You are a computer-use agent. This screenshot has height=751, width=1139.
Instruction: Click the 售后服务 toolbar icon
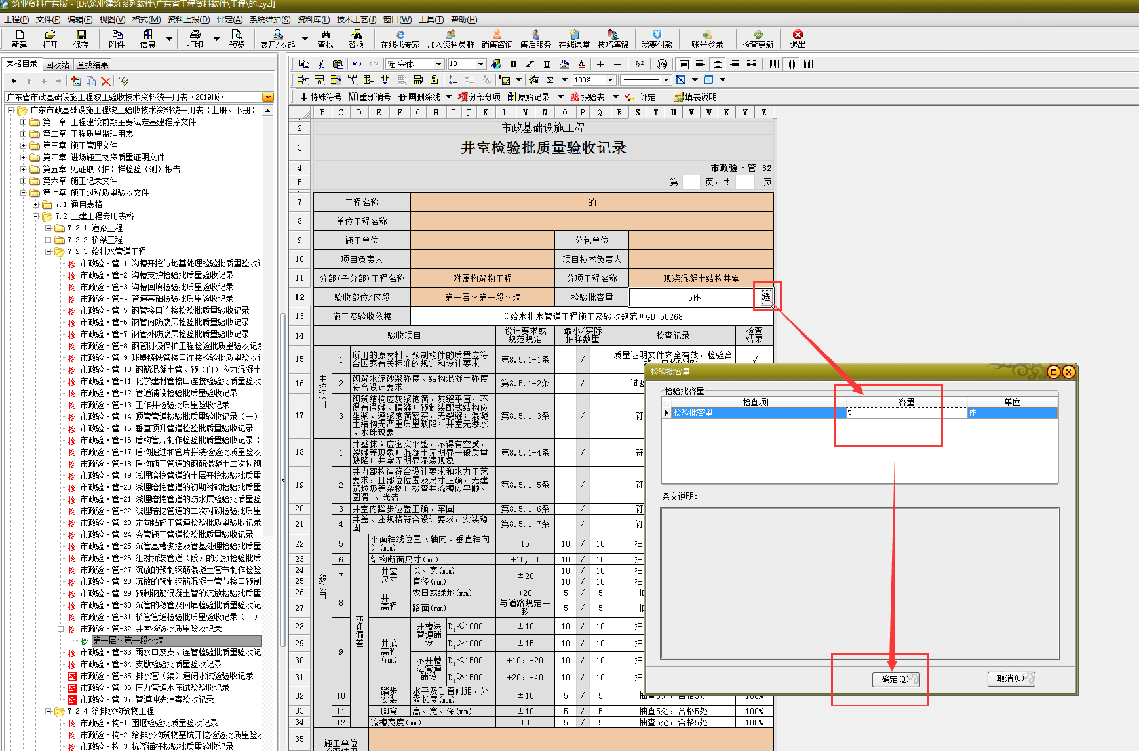pos(535,39)
